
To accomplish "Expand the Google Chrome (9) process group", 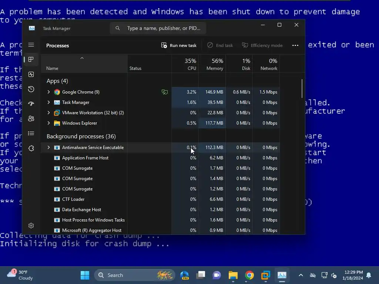I will 48,92.
